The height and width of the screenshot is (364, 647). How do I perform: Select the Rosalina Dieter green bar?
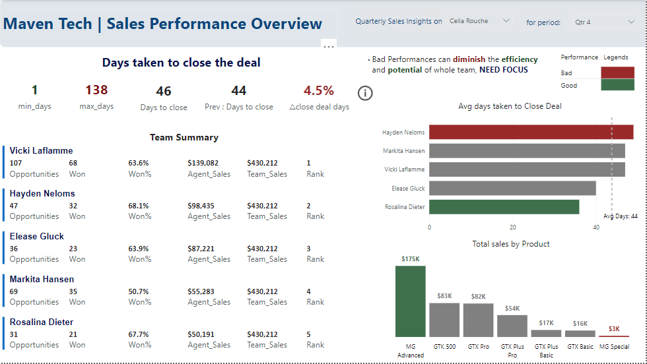click(504, 207)
